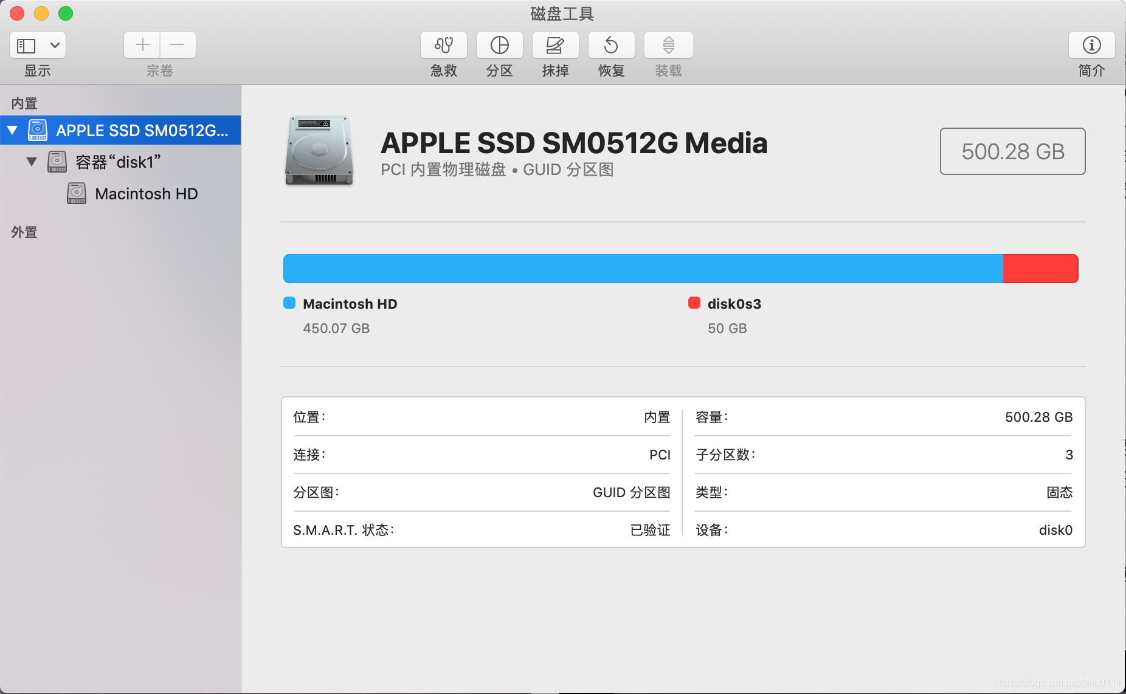Click the First Aid (急救) stethoscope icon
Image resolution: width=1126 pixels, height=694 pixels.
444,45
